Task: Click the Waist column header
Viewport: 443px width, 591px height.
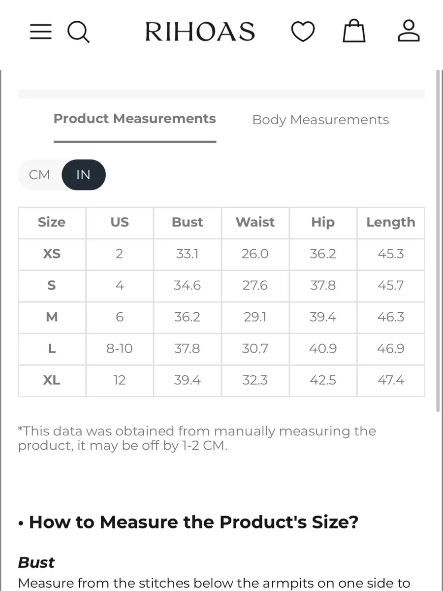Action: pos(255,223)
